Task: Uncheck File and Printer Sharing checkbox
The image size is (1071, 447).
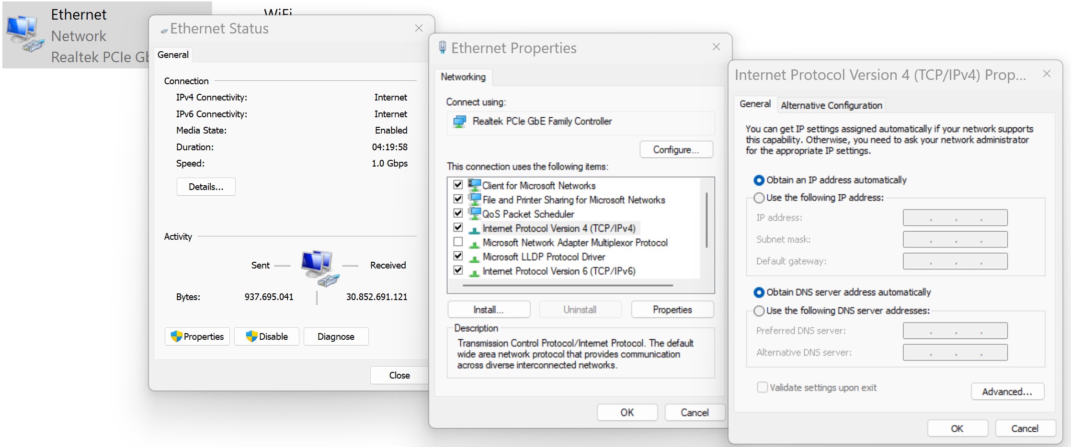Action: 458,199
